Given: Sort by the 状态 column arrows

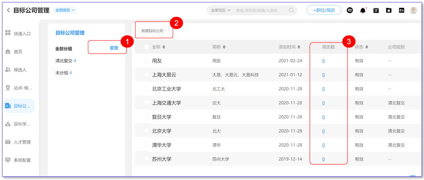Looking at the screenshot, I should pyautogui.click(x=367, y=47).
